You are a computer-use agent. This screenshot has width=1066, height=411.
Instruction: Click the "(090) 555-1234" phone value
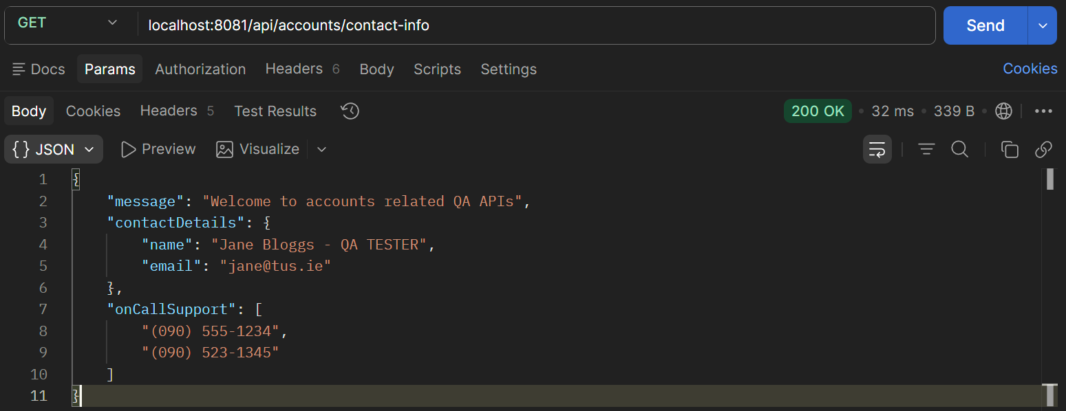tap(211, 331)
